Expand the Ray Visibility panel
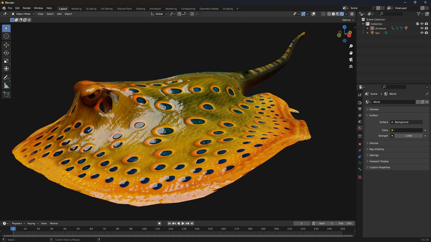The height and width of the screenshot is (242, 431). (376, 149)
